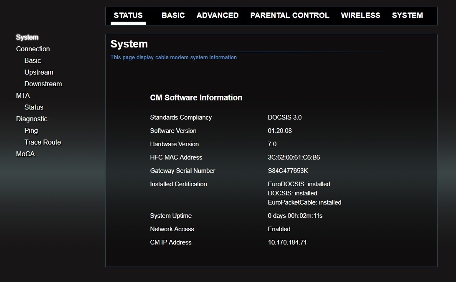Go to the PARENTAL CONTROL tab
The width and height of the screenshot is (456, 282).
tap(289, 15)
